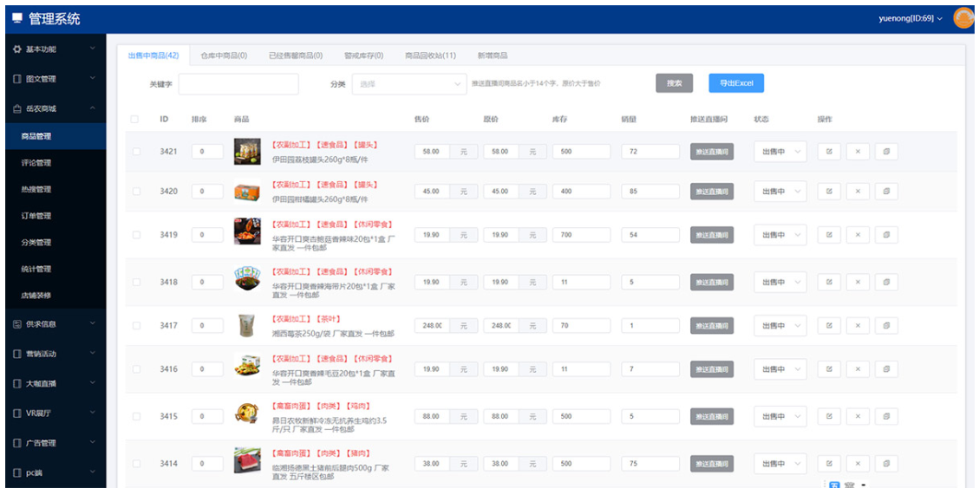
Task: Tick checkbox for product 3421
Action: [x=136, y=152]
